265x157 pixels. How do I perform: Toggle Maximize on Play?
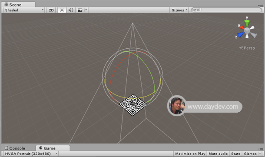pos(190,154)
